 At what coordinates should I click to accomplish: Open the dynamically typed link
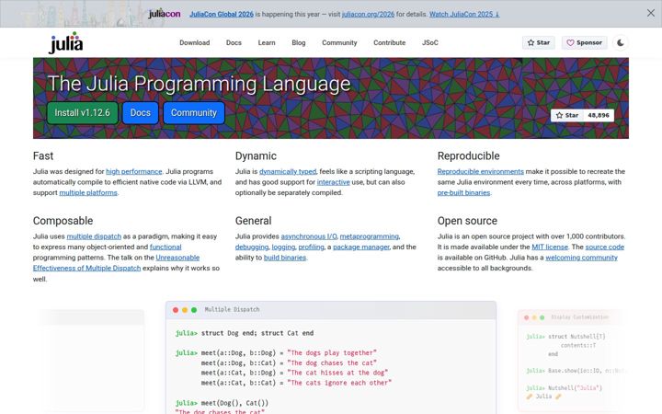coord(288,171)
